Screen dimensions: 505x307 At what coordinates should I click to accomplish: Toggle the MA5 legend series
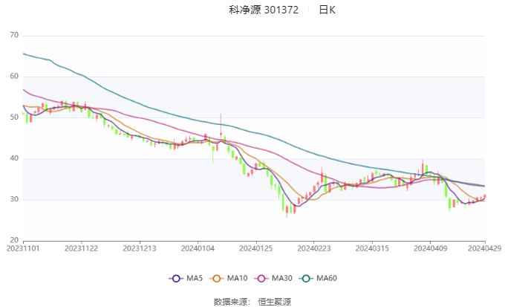[186, 278]
